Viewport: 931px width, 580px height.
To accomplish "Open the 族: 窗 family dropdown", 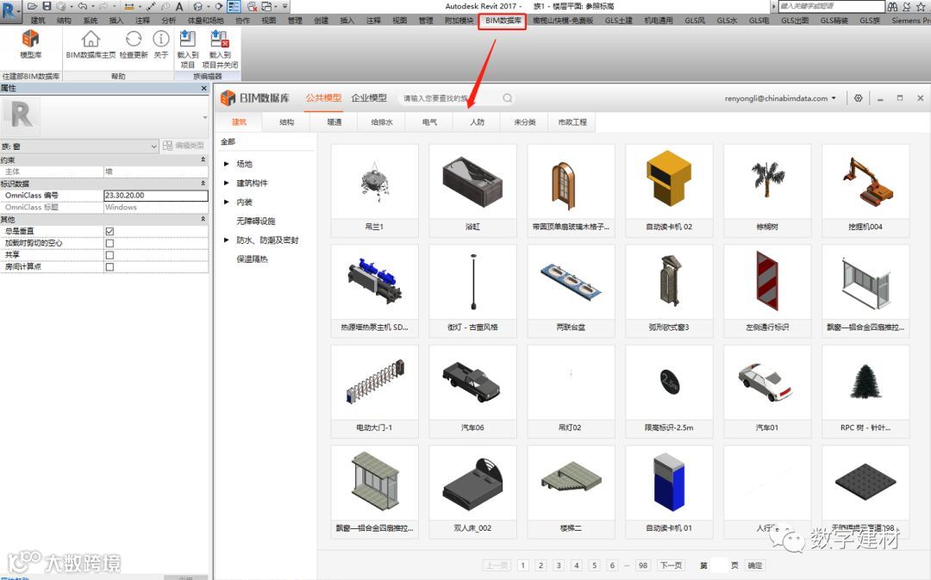I will tap(79, 146).
